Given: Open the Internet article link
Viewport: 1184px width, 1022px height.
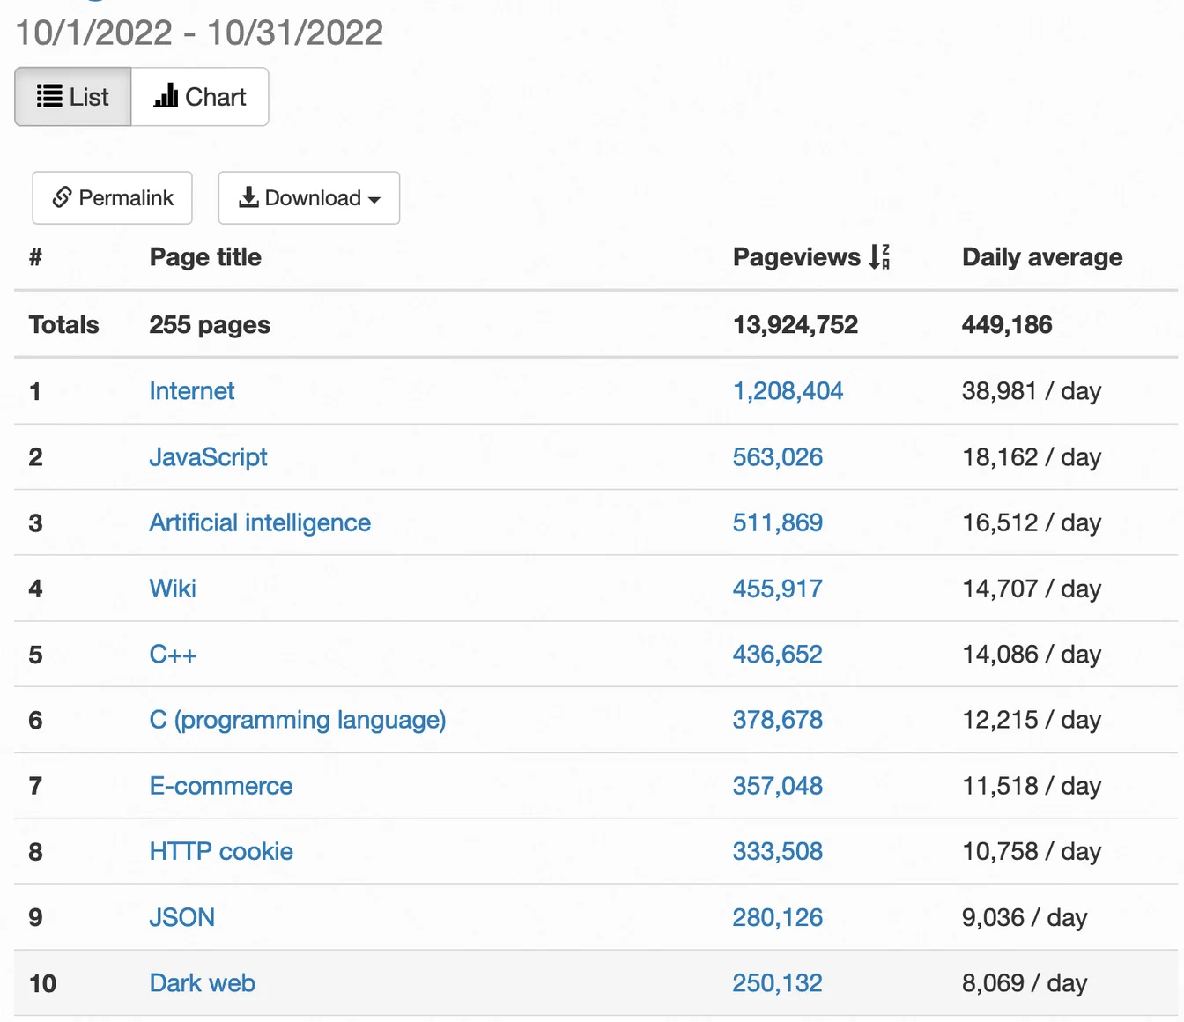Looking at the screenshot, I should pyautogui.click(x=192, y=391).
